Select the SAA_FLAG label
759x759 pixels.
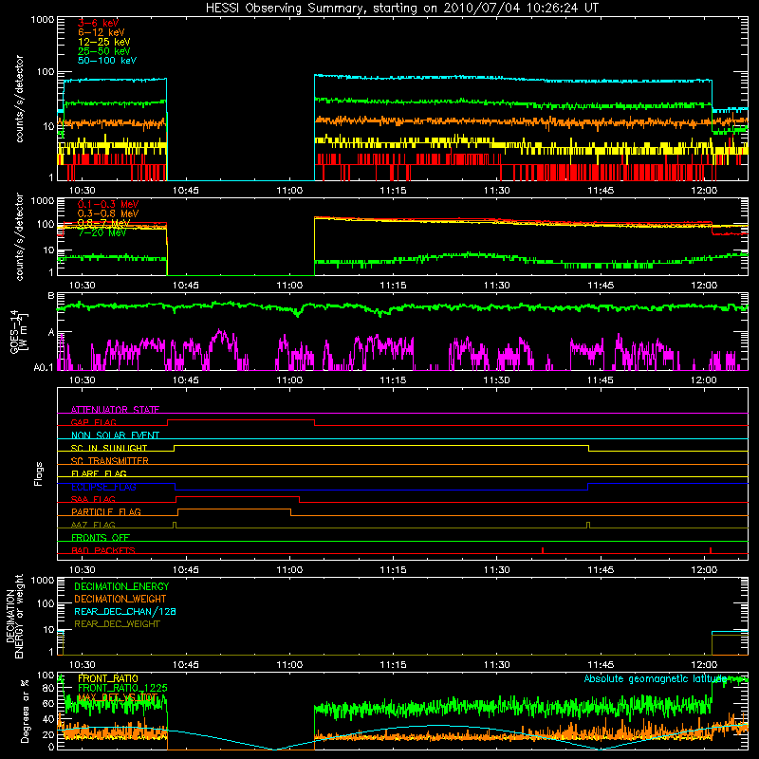click(x=93, y=499)
